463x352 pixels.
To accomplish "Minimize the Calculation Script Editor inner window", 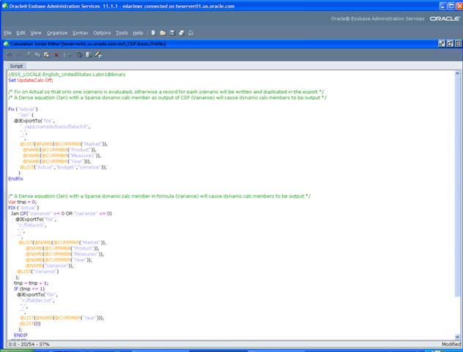I will click(x=442, y=44).
